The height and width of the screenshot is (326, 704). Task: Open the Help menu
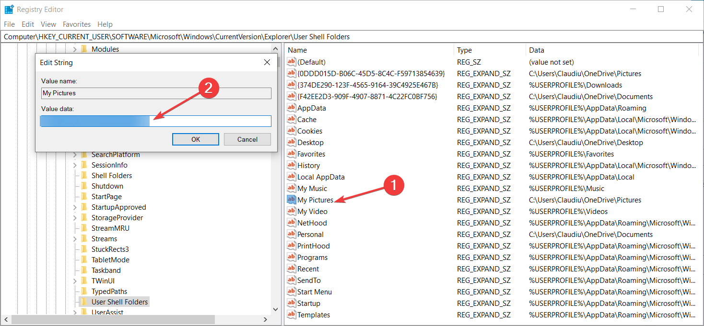(105, 24)
